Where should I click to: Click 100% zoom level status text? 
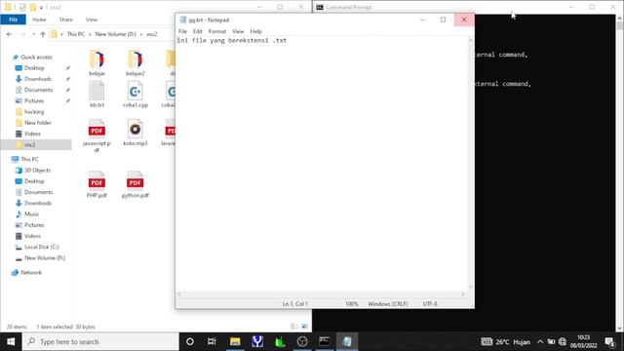tap(351, 304)
